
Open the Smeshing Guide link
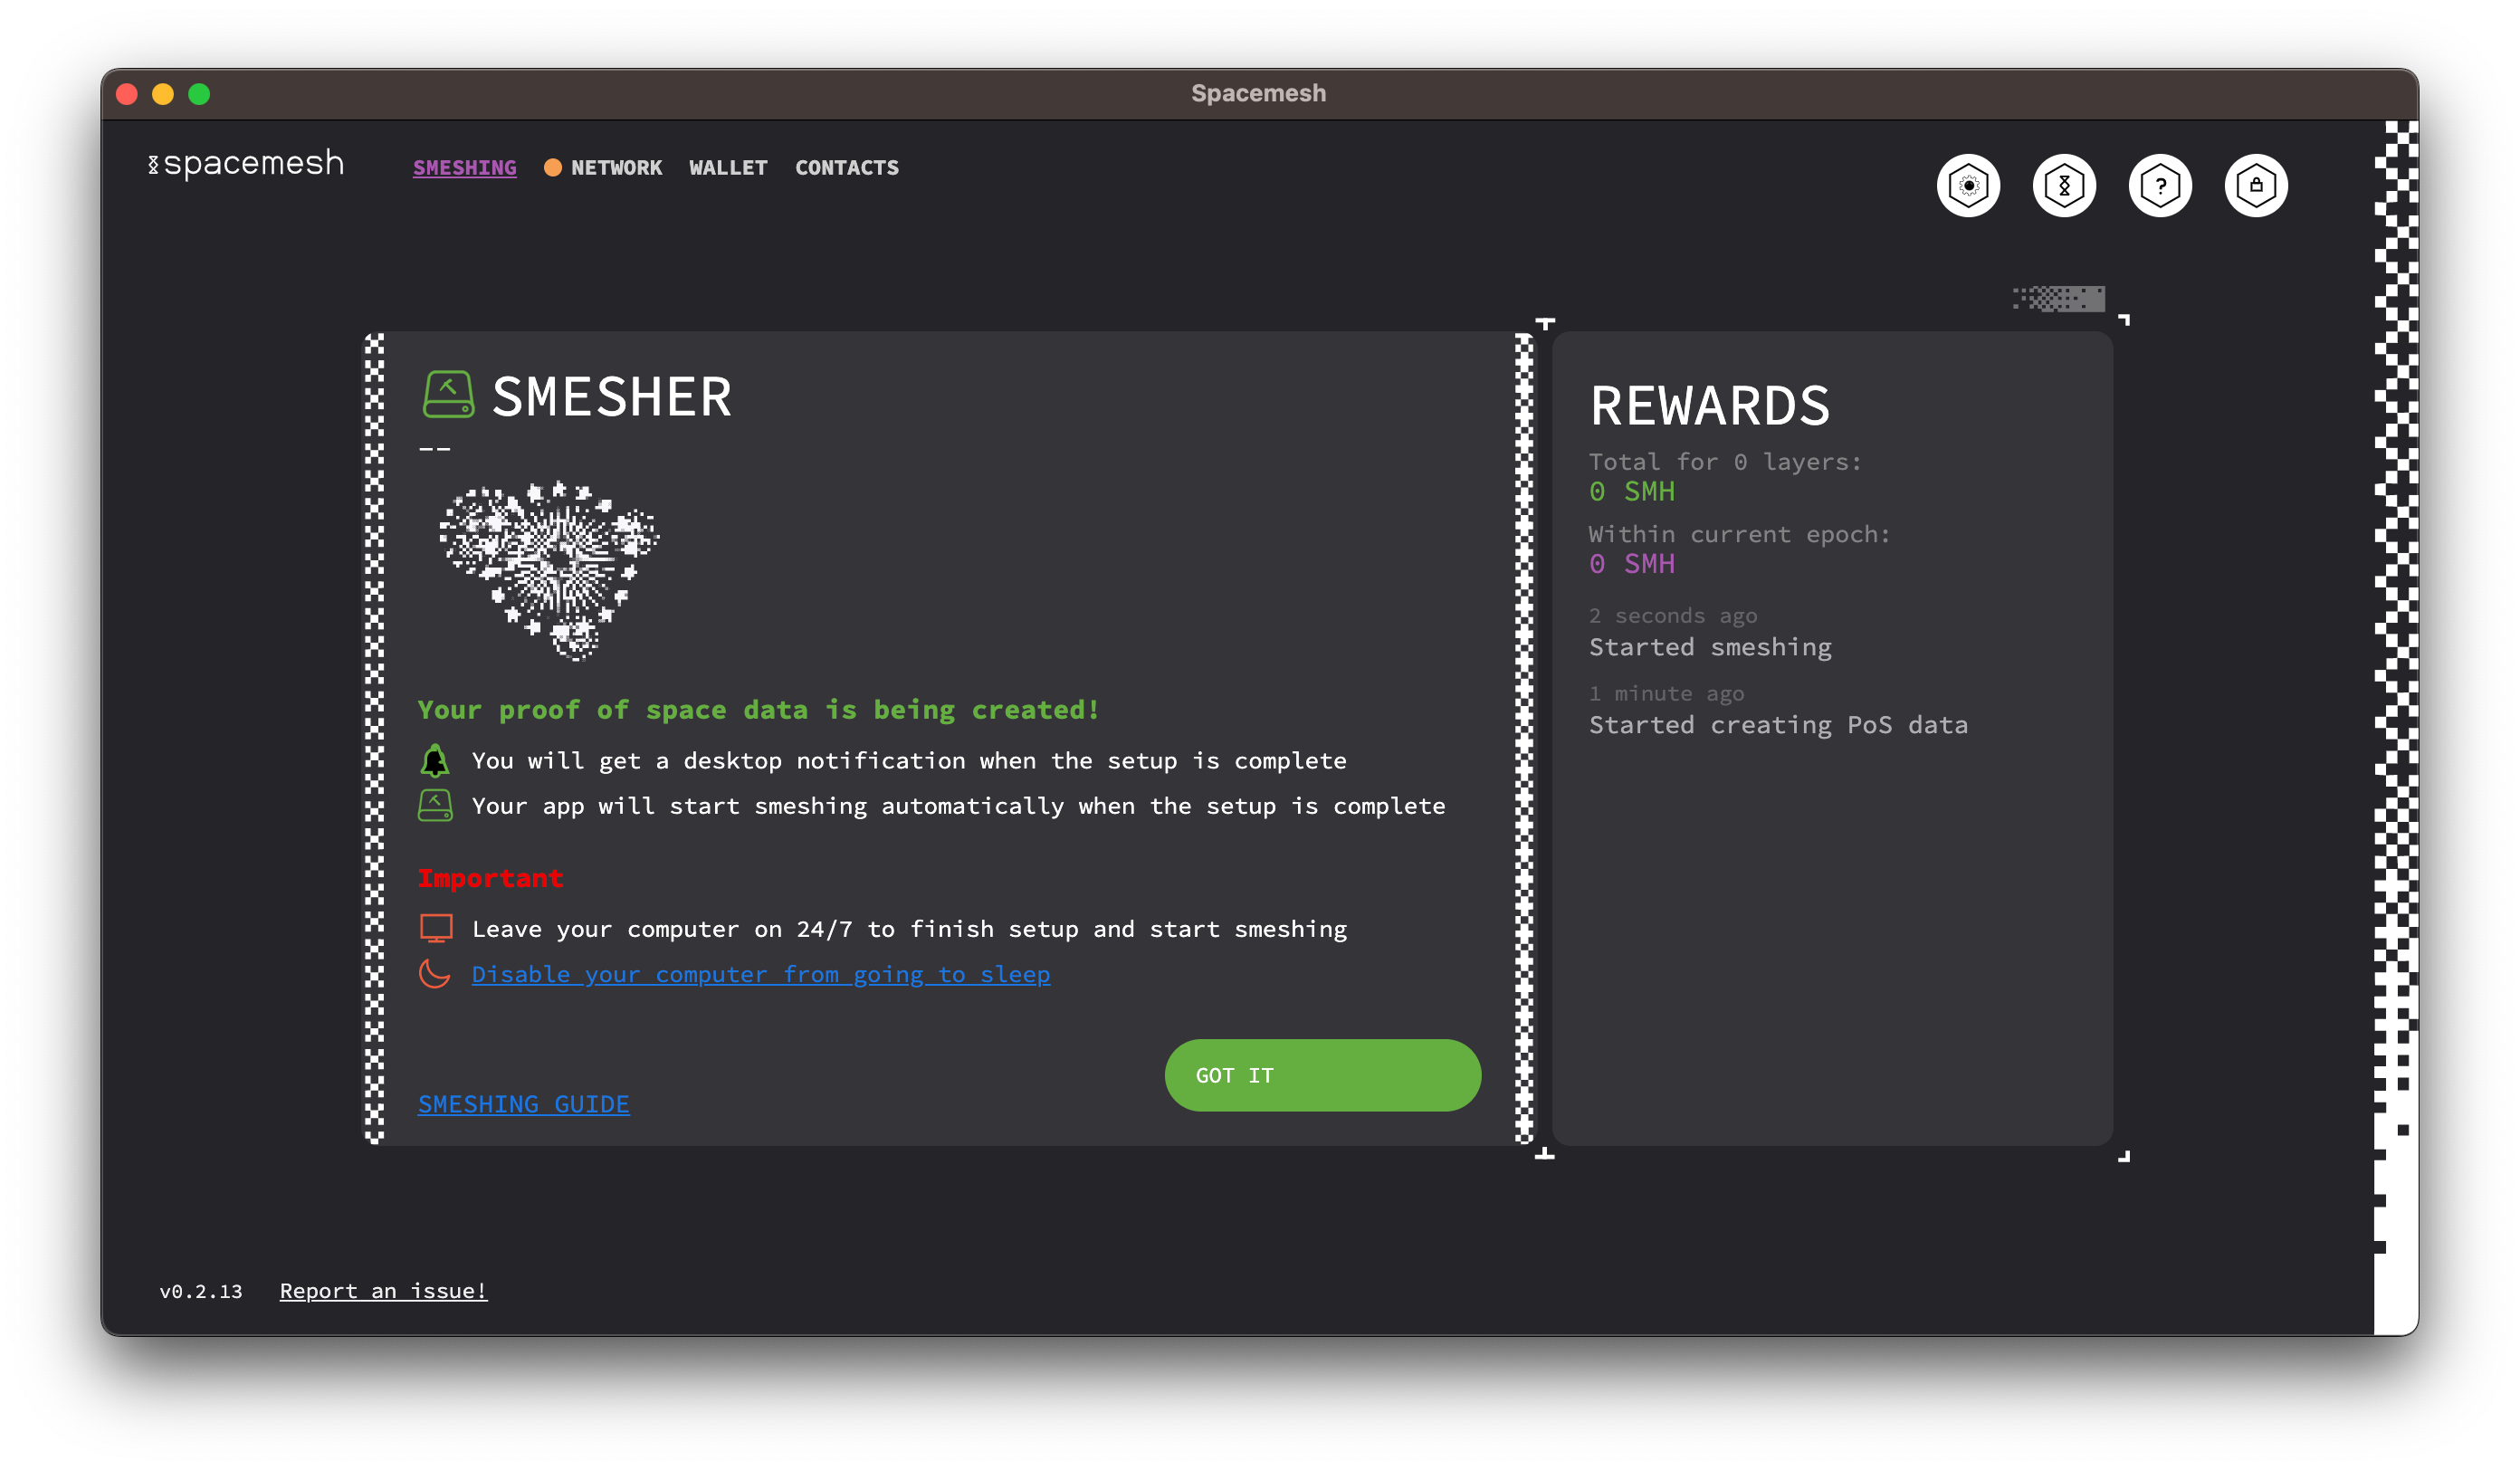[523, 1104]
